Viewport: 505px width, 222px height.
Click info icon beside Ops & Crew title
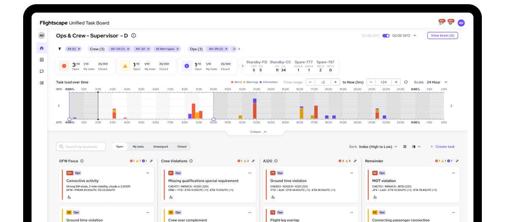point(133,36)
